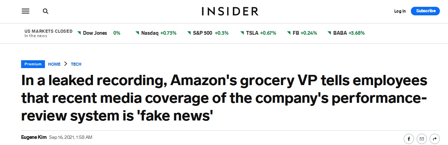Click the share arrow icon
This screenshot has width=448, height=145.
tap(435, 139)
